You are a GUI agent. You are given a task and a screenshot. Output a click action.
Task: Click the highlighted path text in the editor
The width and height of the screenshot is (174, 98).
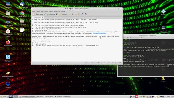(x=99, y=33)
